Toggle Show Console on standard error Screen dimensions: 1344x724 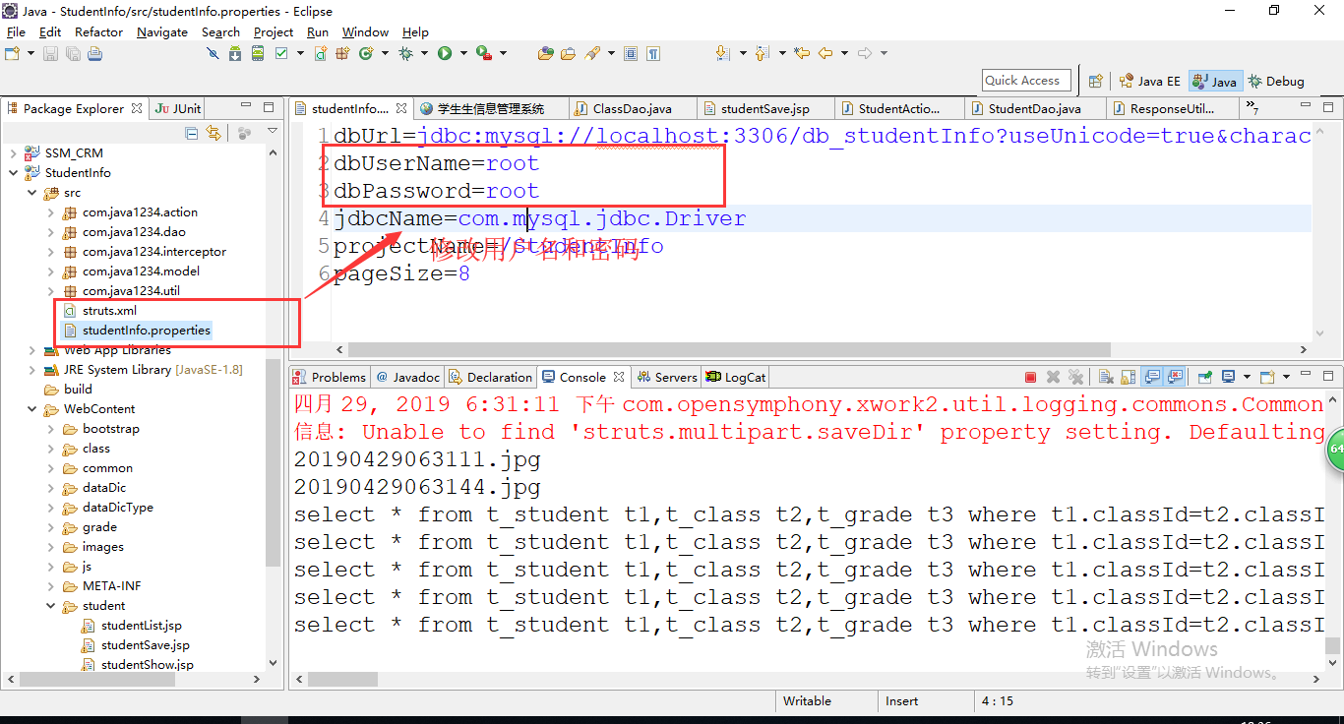(x=1175, y=377)
